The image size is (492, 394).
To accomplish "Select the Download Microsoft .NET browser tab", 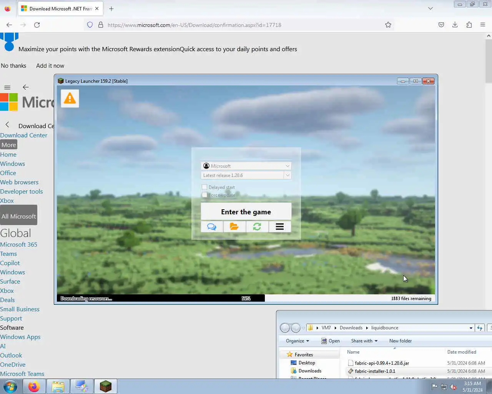I will [60, 8].
